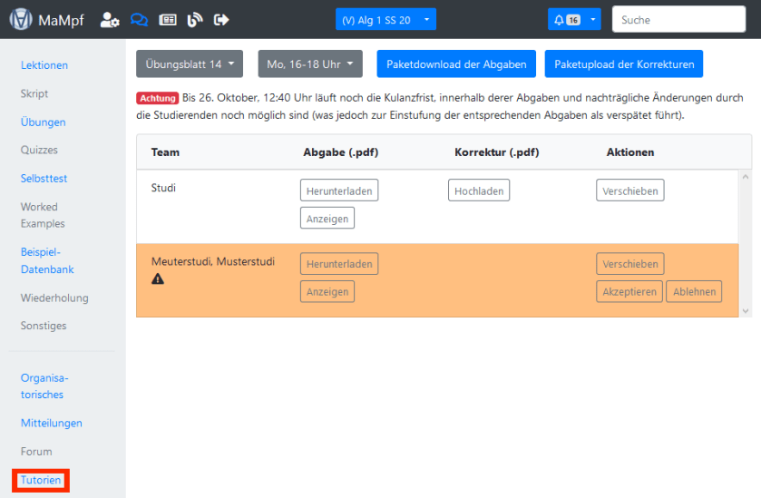
Task: Open the Mo. 16-18 Uhr dropdown
Action: pos(310,64)
